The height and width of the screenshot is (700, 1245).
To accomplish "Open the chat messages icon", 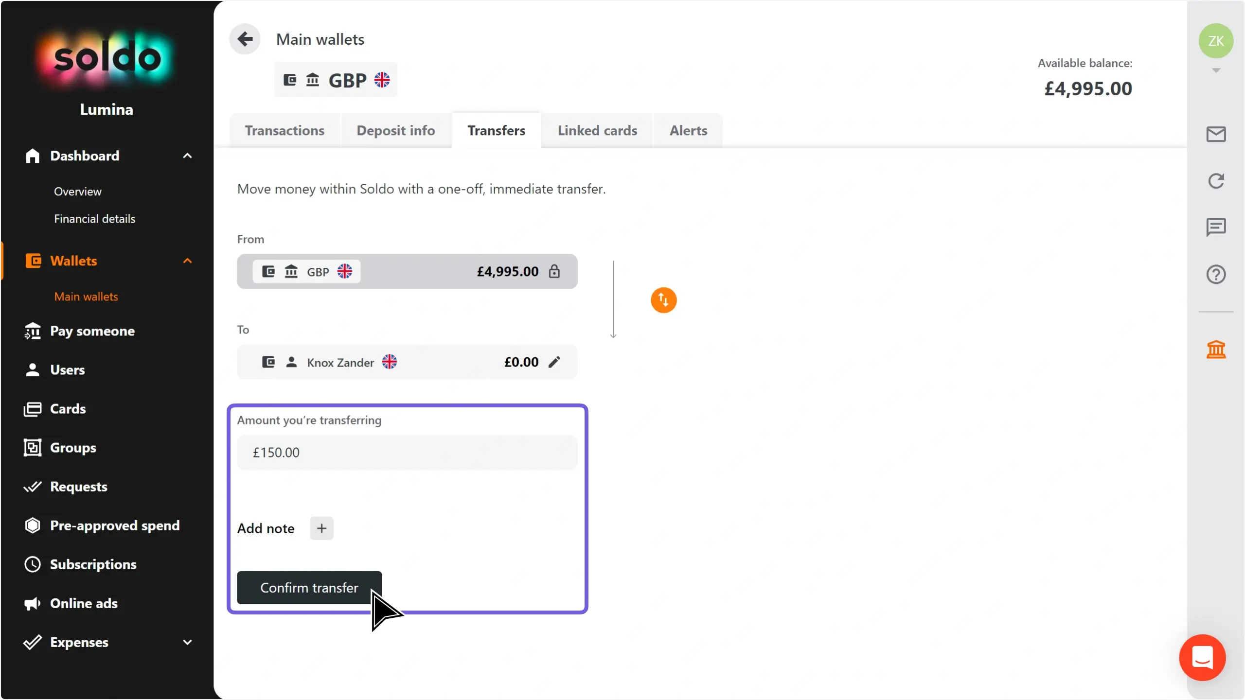I will coord(1216,227).
